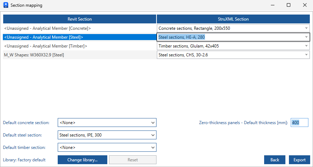Maximize the Section mapping window
Screen dimensions: 313x167
(289, 5)
